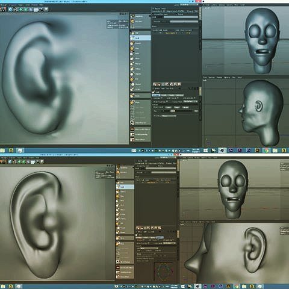Open Chrome from upper taskbar
The height and width of the screenshot is (289, 289).
pyautogui.click(x=266, y=151)
